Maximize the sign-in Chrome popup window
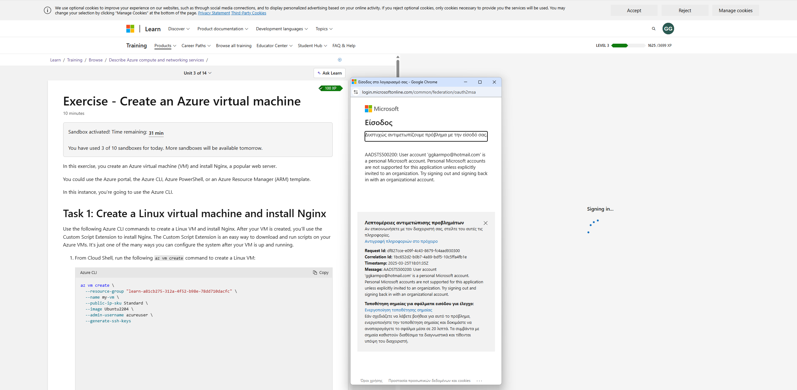Image resolution: width=797 pixels, height=390 pixels. tap(480, 82)
